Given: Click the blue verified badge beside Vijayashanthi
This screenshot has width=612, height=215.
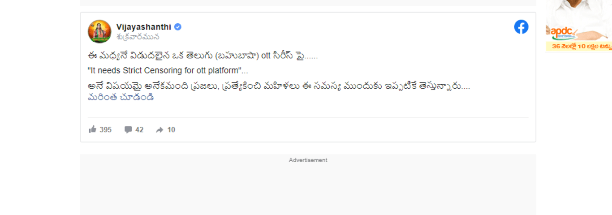Looking at the screenshot, I should [x=178, y=27].
